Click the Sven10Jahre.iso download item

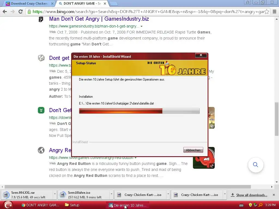[84, 195]
